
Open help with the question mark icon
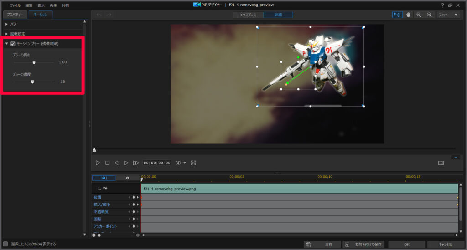click(442, 5)
